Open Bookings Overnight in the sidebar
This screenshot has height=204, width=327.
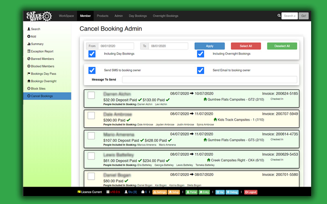42,81
